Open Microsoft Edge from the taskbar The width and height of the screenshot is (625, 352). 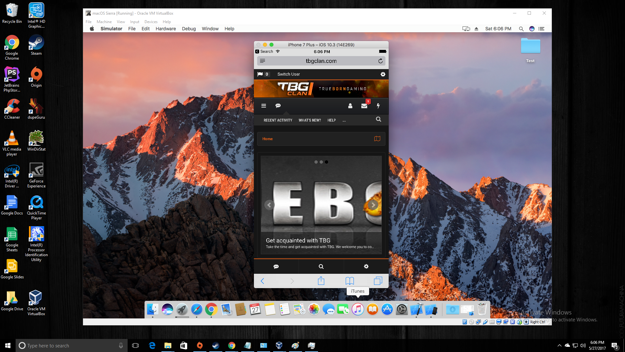click(152, 345)
